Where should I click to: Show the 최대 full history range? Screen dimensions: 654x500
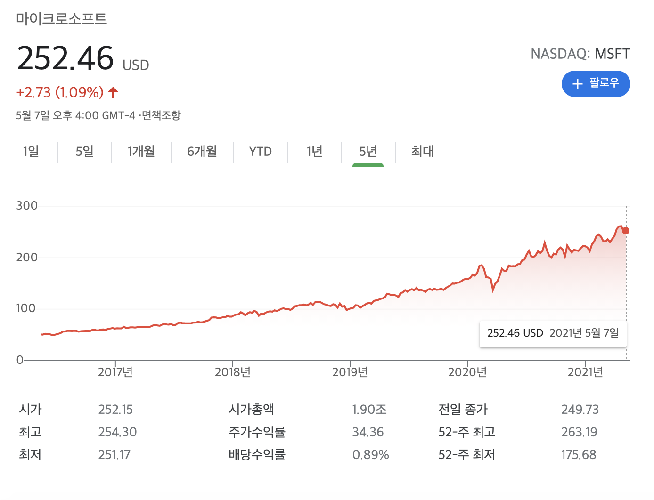point(422,152)
